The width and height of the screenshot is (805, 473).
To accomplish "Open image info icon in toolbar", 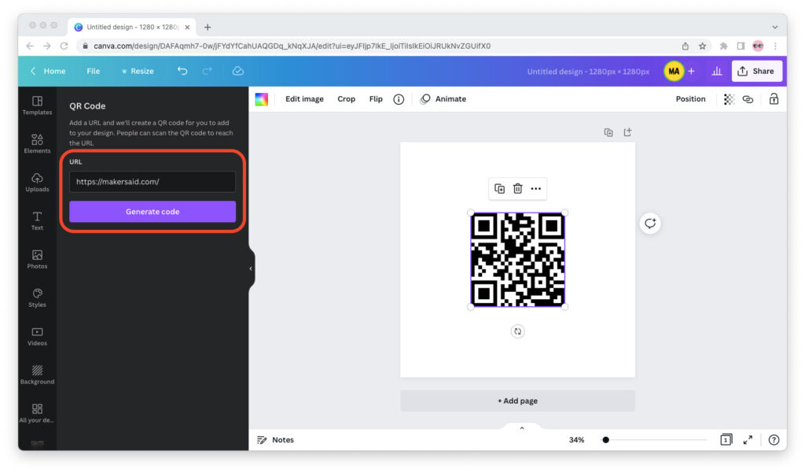I will click(399, 99).
